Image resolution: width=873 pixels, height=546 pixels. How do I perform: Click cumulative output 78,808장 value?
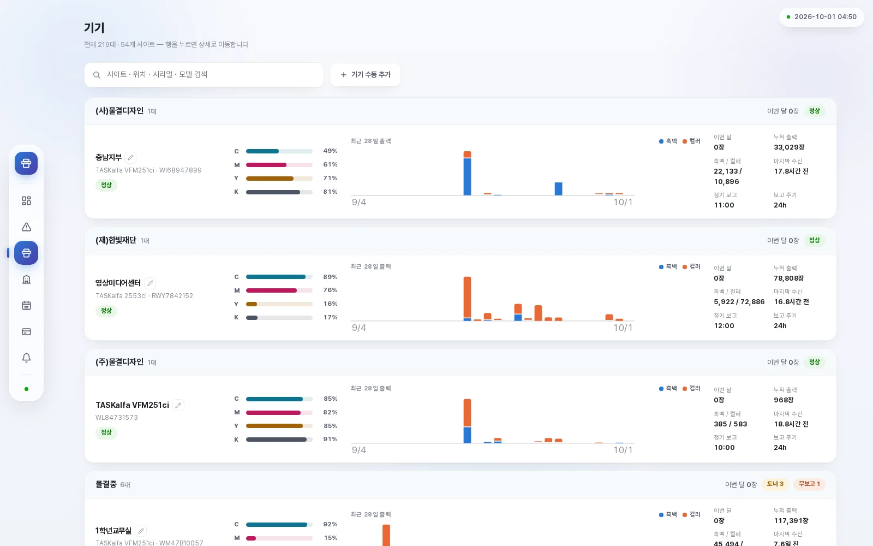(789, 278)
